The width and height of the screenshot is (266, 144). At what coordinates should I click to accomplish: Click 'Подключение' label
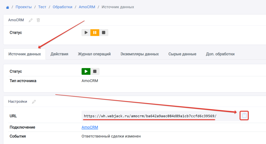(22, 127)
